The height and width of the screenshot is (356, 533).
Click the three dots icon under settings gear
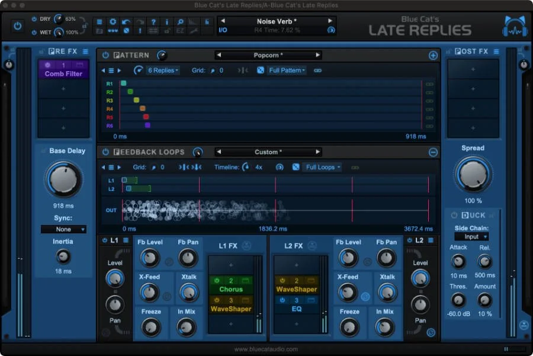[113, 31]
